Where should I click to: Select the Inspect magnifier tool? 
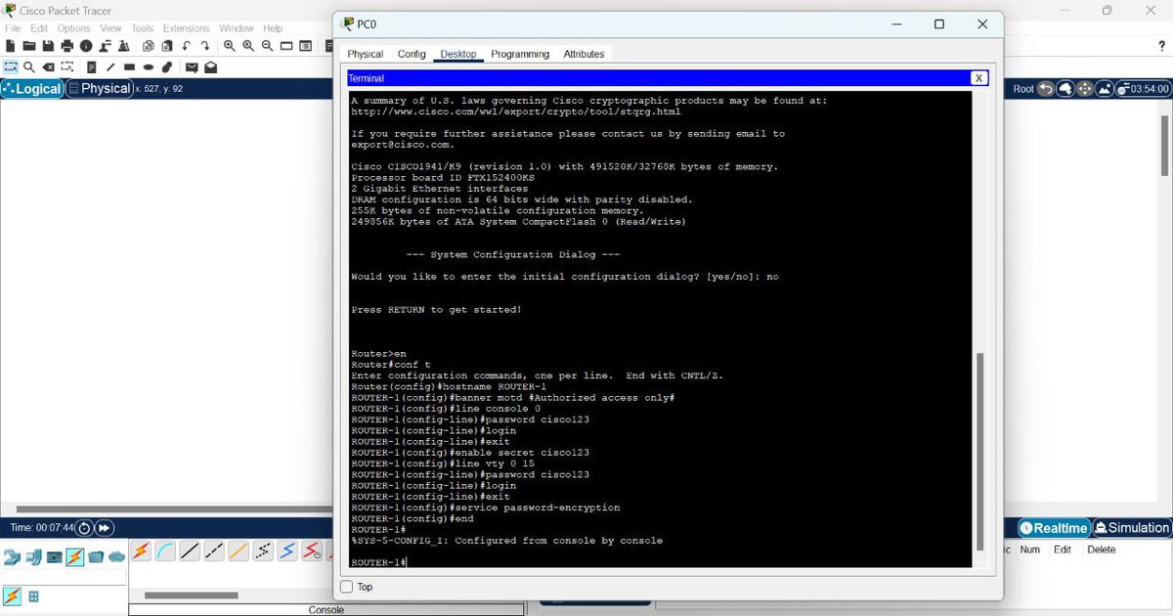click(x=27, y=66)
